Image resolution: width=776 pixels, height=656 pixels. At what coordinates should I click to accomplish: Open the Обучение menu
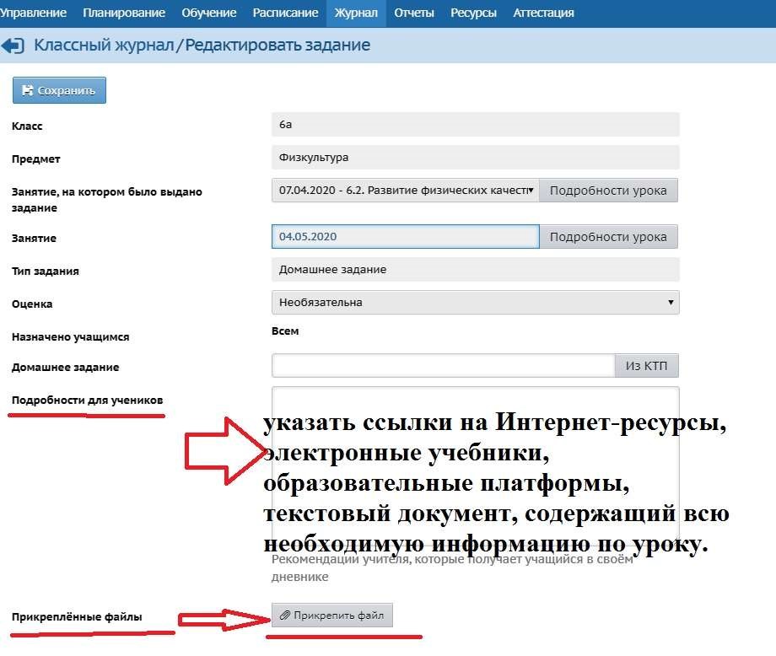pos(209,13)
